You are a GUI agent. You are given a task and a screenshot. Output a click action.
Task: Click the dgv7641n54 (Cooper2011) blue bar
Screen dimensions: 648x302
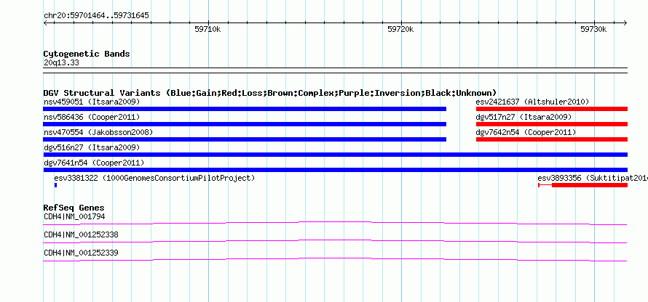335,170
